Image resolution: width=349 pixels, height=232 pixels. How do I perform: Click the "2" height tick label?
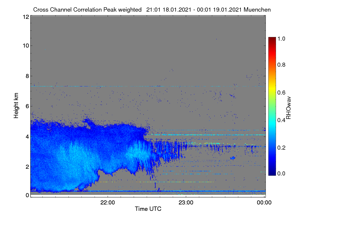(x=27, y=166)
